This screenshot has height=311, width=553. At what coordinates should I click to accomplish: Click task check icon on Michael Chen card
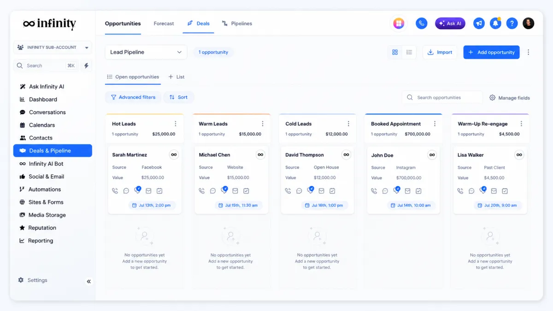[246, 191]
